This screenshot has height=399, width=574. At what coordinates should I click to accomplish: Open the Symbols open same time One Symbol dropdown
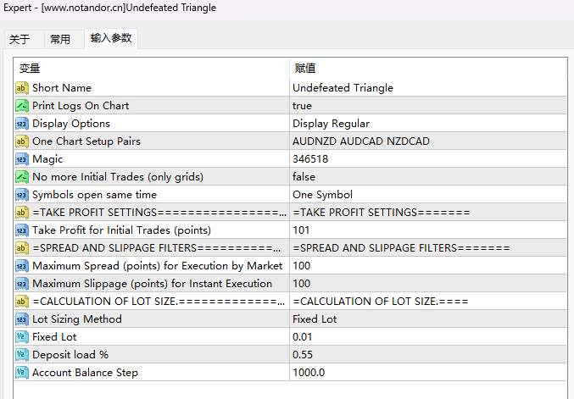point(322,195)
